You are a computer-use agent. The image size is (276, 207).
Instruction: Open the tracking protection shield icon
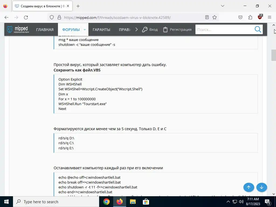click(x=51, y=18)
